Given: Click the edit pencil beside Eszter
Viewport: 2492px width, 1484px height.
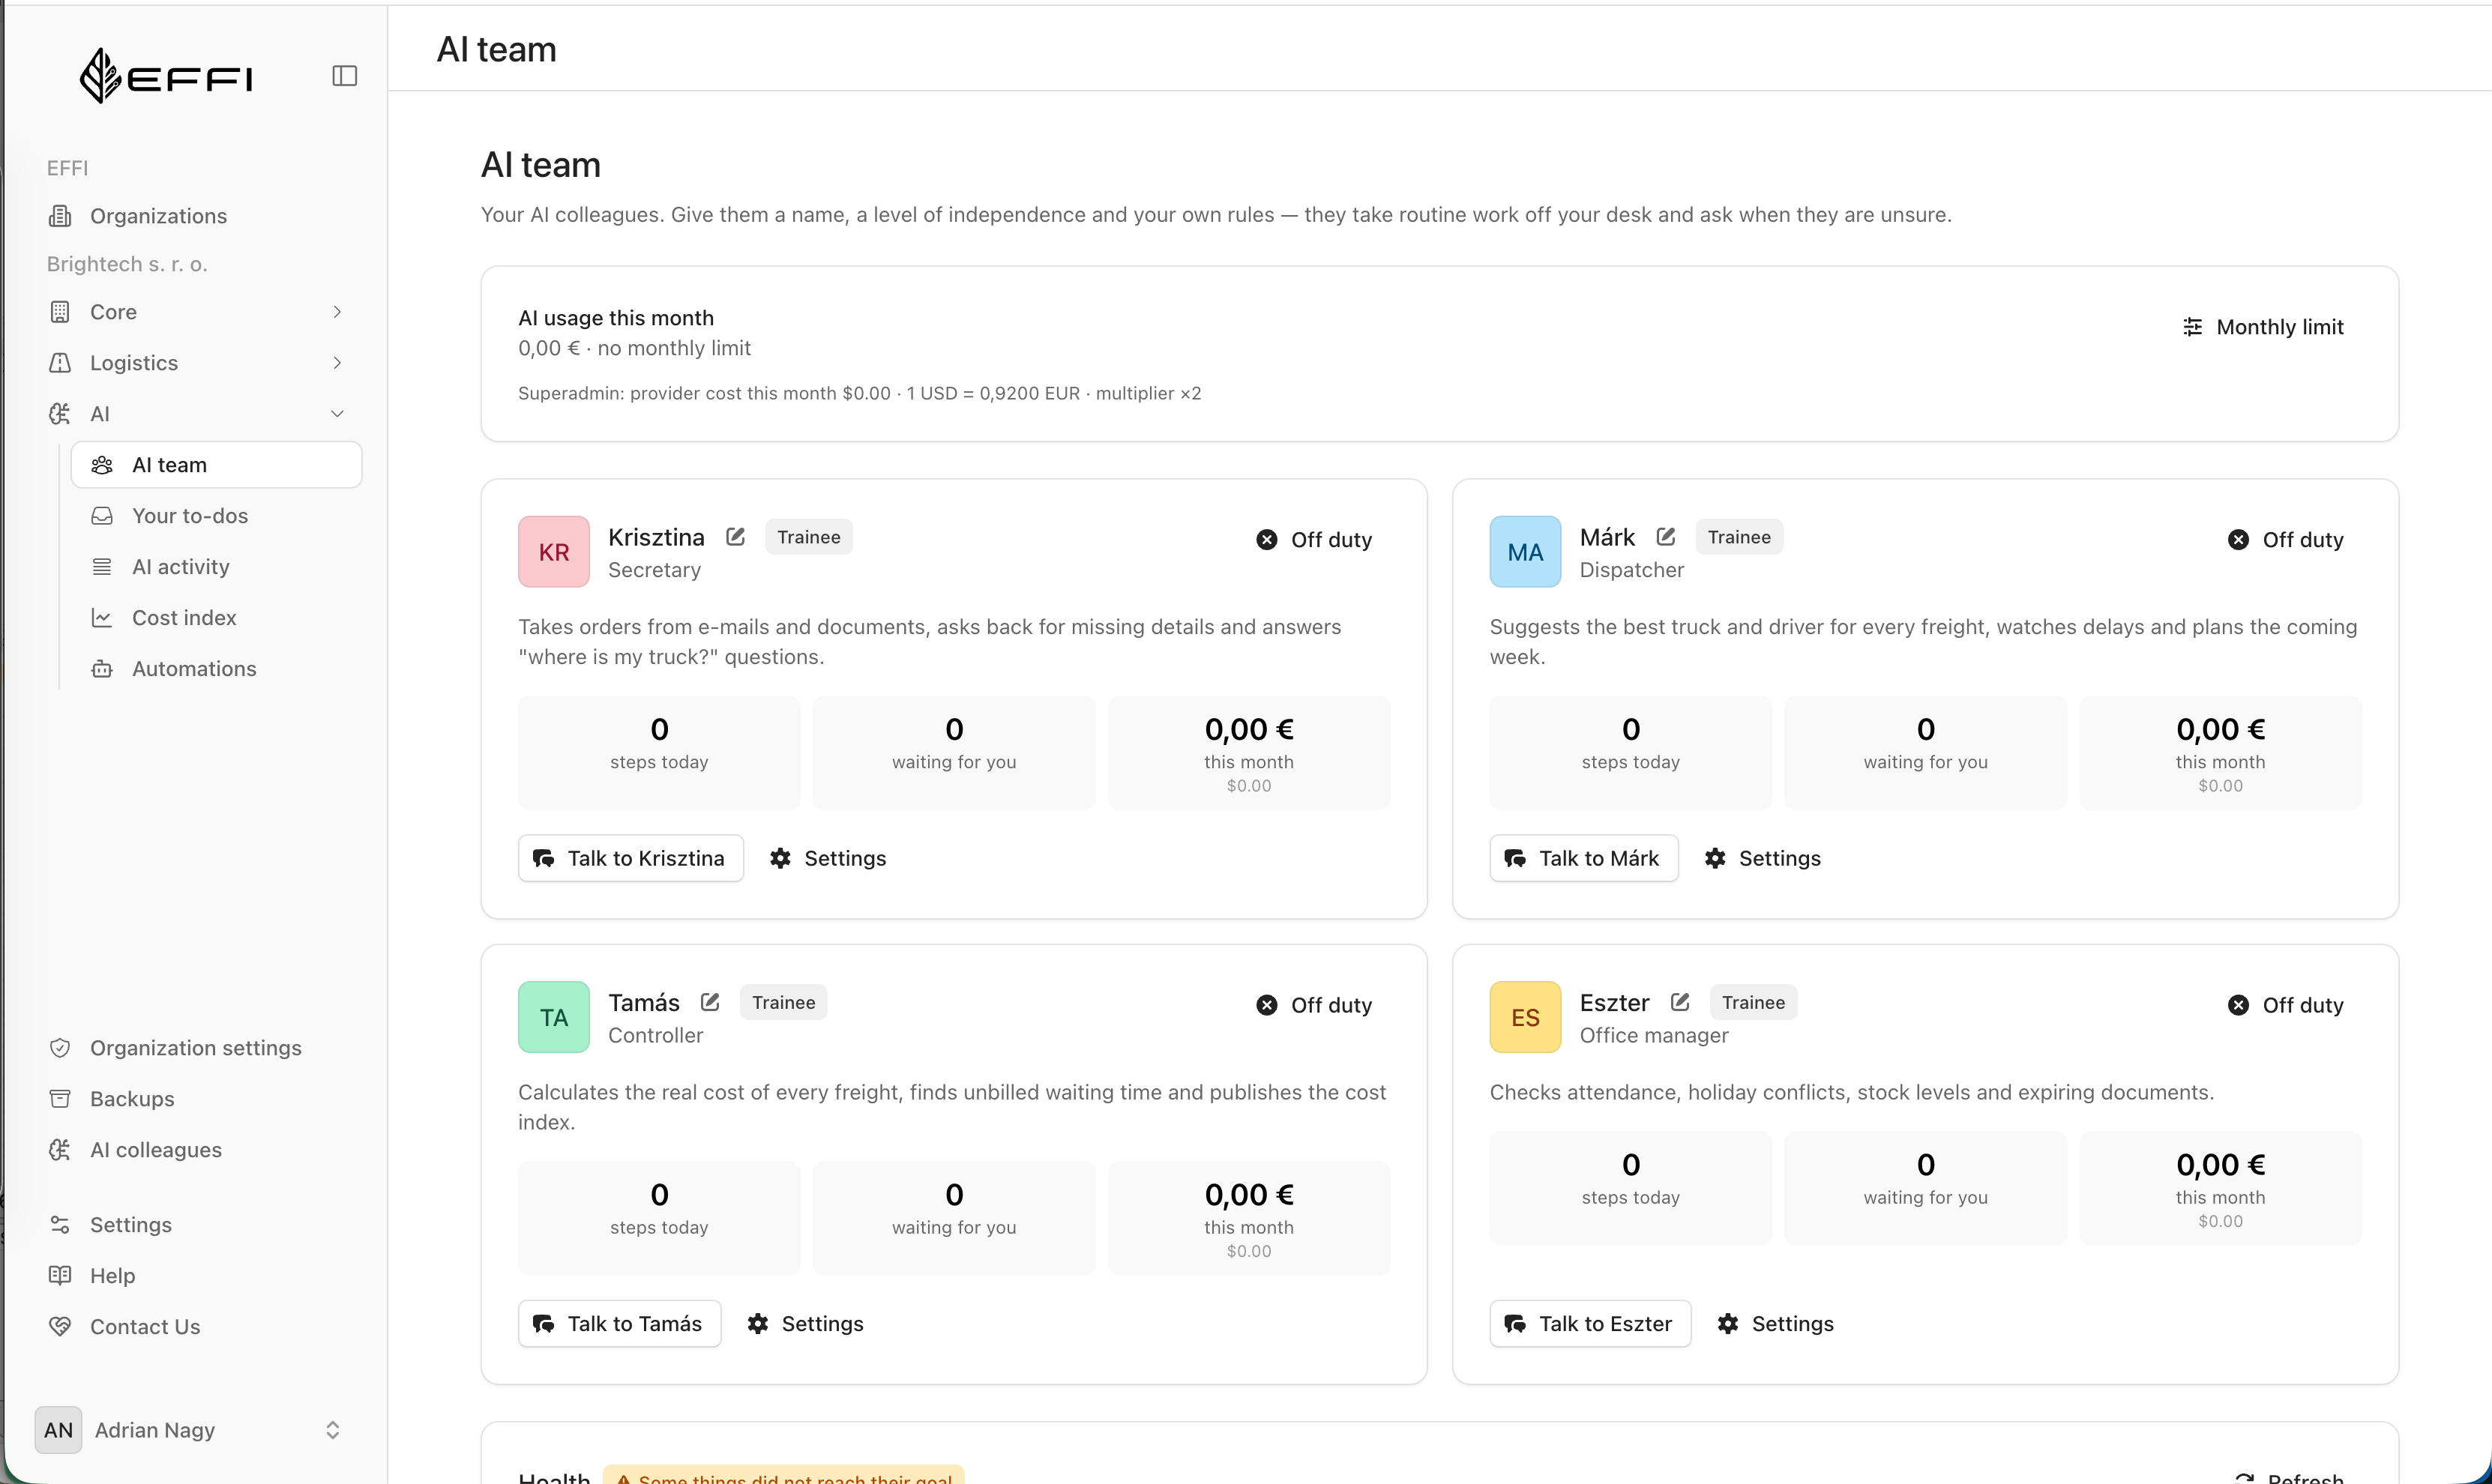Looking at the screenshot, I should click(1680, 1002).
